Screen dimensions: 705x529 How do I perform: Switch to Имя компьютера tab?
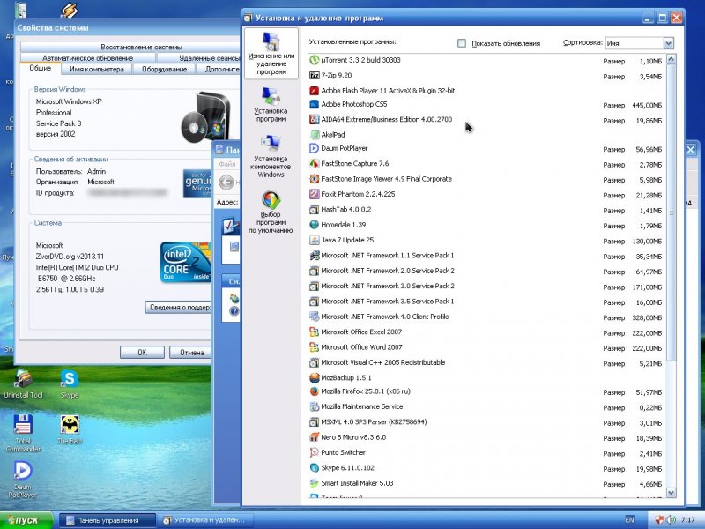coord(97,70)
